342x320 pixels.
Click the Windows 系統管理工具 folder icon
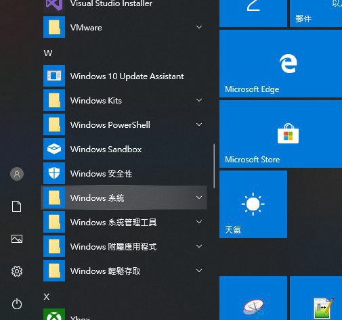[54, 222]
